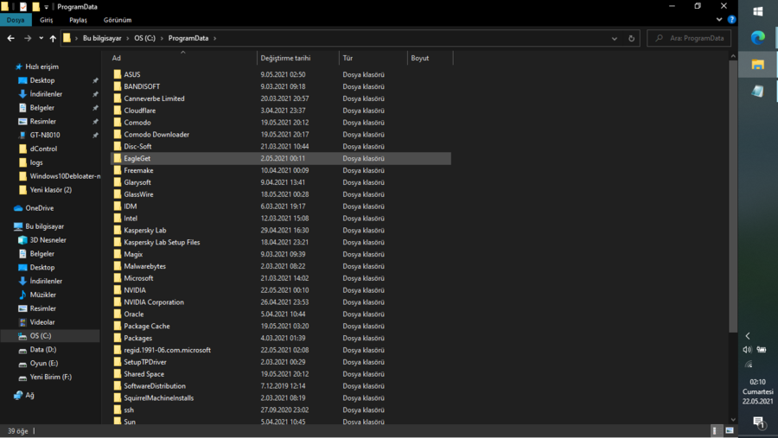Open the Dosya menu tab
This screenshot has width=778, height=438.
pyautogui.click(x=16, y=20)
